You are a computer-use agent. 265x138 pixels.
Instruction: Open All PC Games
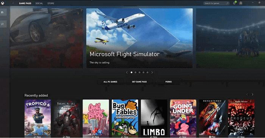click(111, 82)
